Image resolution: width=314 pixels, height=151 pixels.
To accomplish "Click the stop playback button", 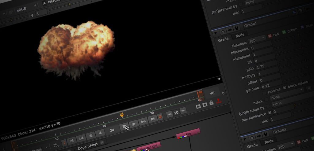I will [x=124, y=127].
